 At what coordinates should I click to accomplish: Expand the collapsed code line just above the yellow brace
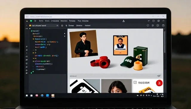click(x=33, y=50)
